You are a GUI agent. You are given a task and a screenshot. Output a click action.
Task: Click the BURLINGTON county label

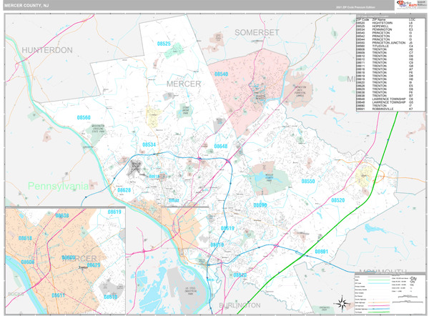(240, 305)
